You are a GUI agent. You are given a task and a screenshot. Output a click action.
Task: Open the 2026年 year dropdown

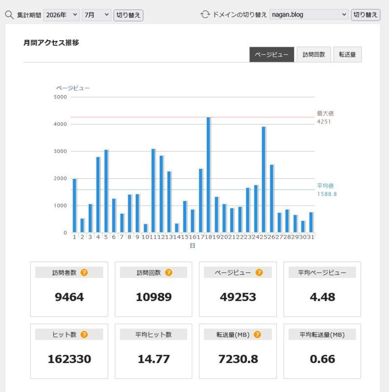click(62, 15)
